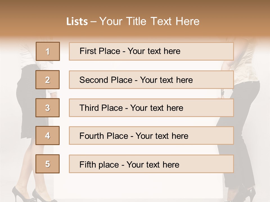
Task: Select the woman in black trousers
Action: (241, 120)
